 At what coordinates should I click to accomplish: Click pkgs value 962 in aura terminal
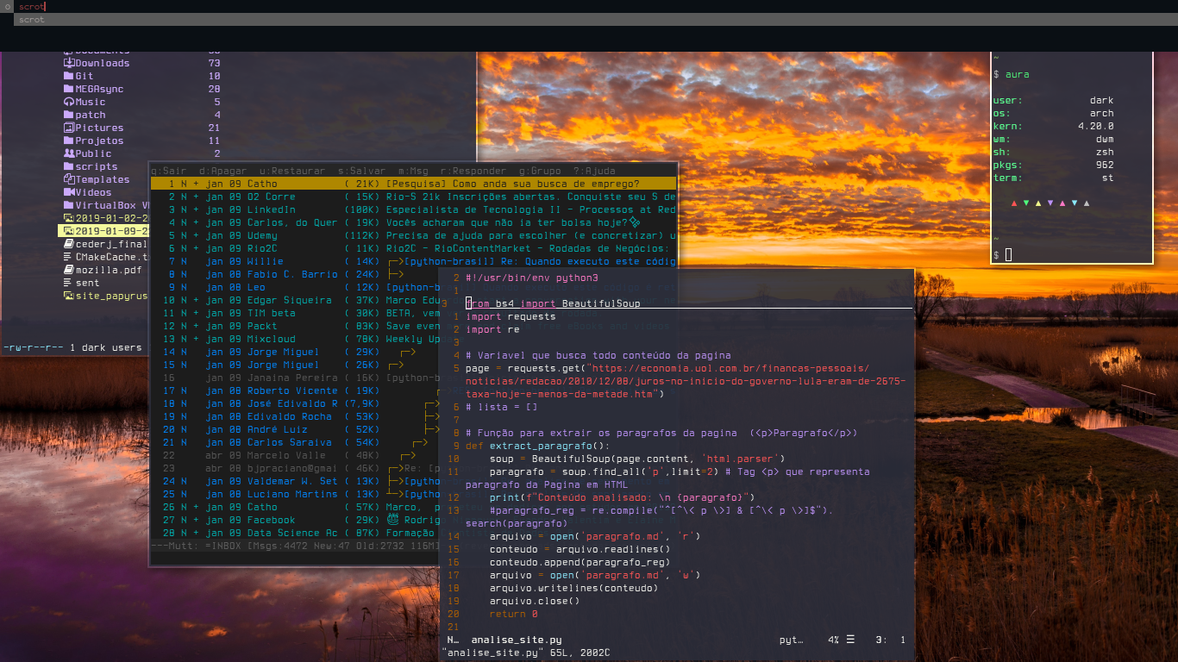(1105, 165)
